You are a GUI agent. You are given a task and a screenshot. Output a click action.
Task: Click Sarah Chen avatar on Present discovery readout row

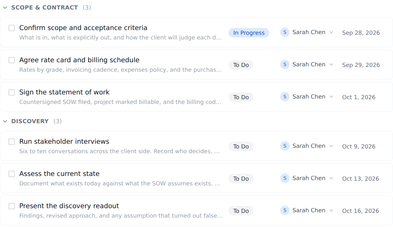point(285,210)
